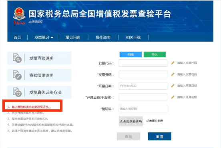
Task: Click the 发票代码 field label
Action: pyautogui.click(x=106, y=63)
